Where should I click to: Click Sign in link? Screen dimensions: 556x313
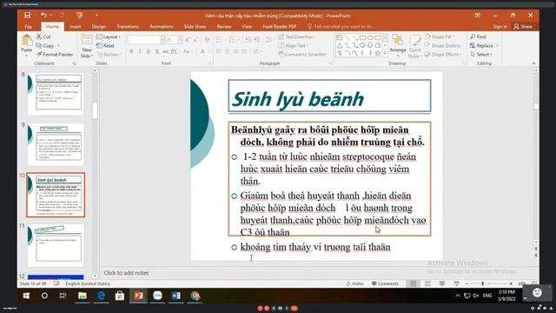pos(500,27)
